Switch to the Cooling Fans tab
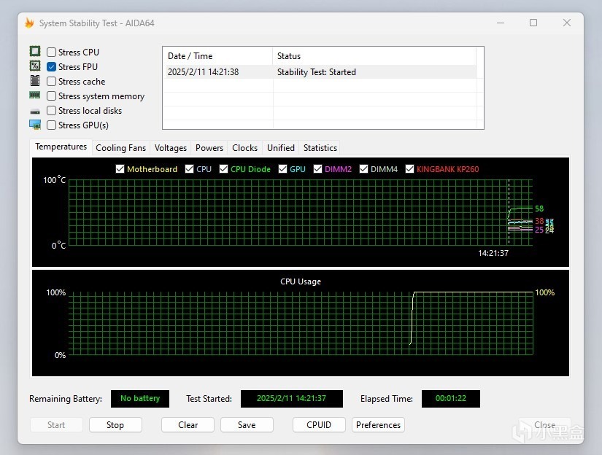 click(121, 148)
